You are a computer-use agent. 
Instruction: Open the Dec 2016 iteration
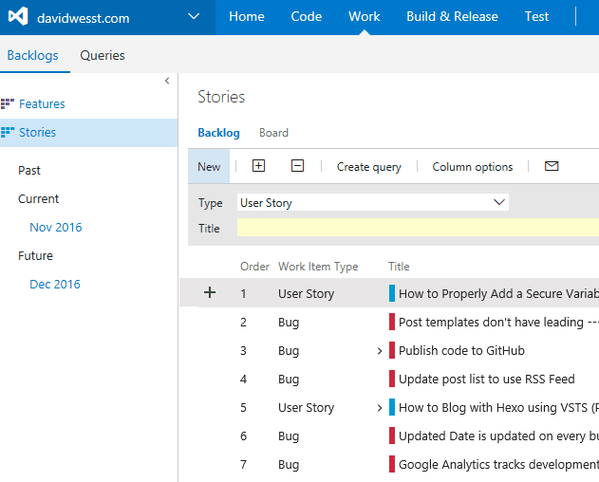pos(55,284)
